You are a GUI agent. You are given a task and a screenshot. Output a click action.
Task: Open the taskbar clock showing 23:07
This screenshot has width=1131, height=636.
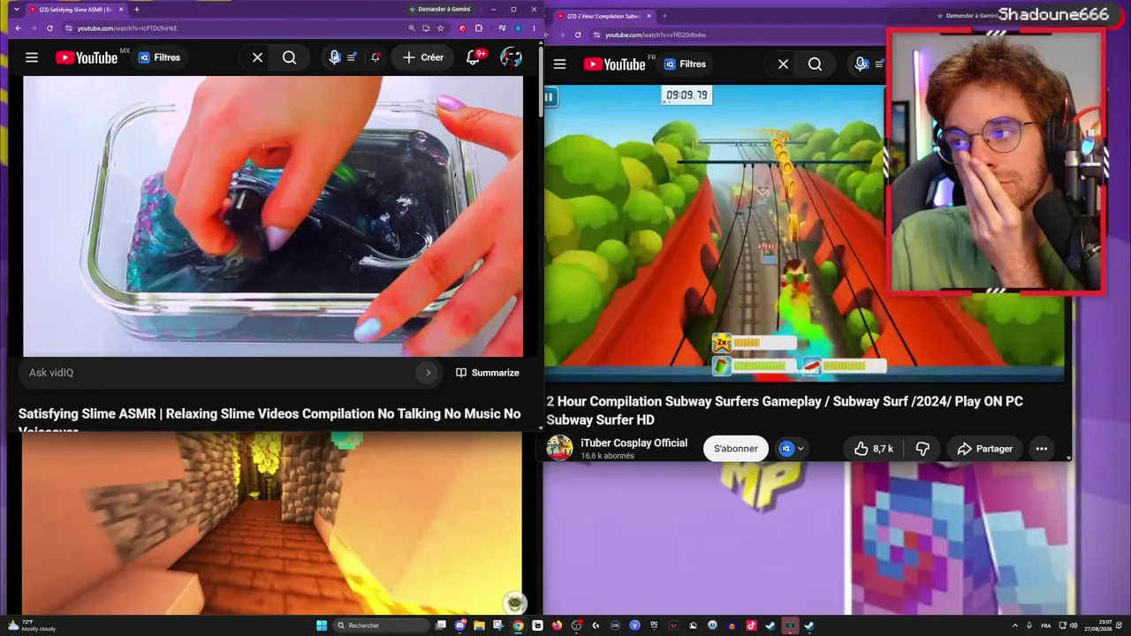[1099, 625]
